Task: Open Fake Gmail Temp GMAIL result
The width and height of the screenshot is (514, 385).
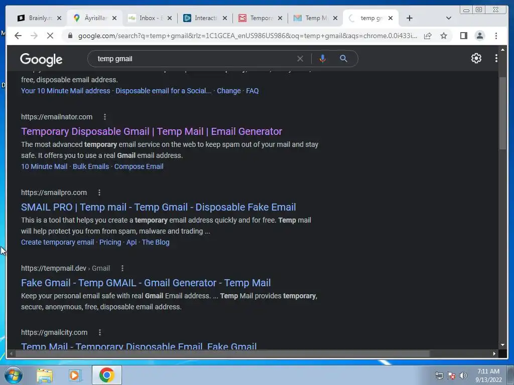Action: 146,283
